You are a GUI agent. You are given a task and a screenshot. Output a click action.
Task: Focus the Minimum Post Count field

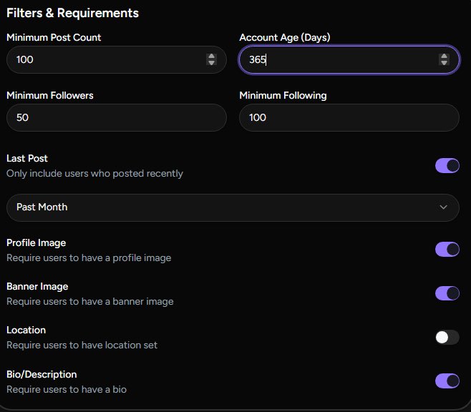coord(107,60)
